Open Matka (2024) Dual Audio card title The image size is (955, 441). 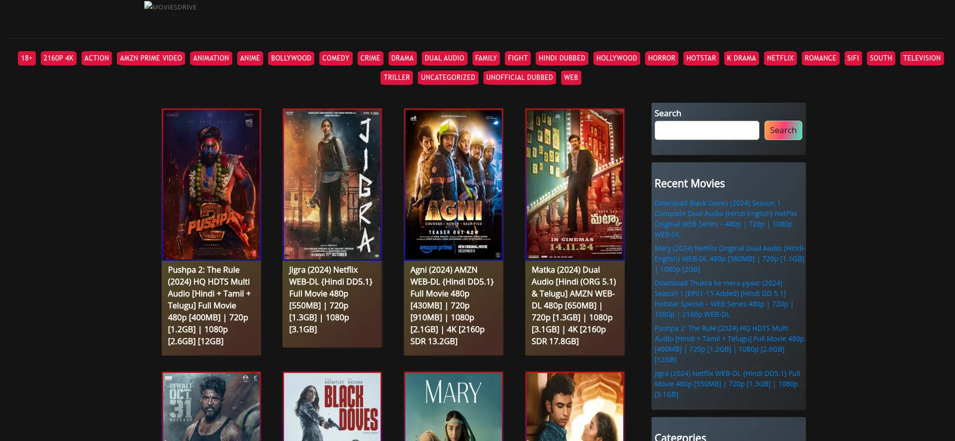[x=573, y=305]
